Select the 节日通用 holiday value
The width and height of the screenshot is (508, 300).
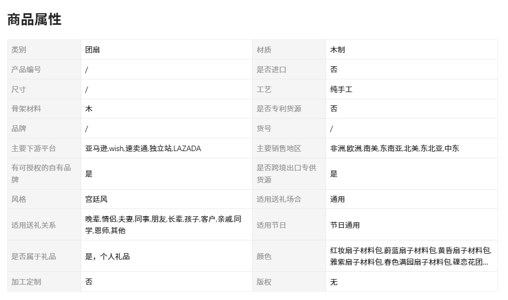point(345,225)
